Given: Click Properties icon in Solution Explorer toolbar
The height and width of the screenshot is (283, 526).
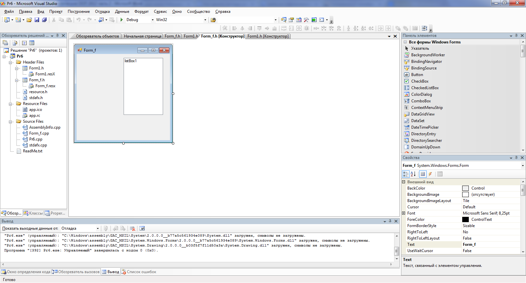Looking at the screenshot, I should tap(5, 43).
